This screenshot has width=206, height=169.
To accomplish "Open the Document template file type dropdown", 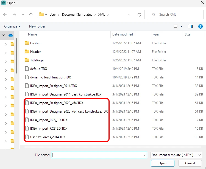I will coord(176,155).
